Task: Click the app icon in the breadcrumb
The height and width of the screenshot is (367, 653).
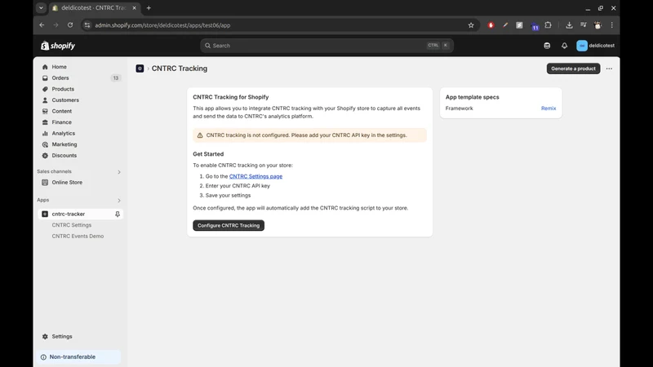Action: tap(140, 69)
